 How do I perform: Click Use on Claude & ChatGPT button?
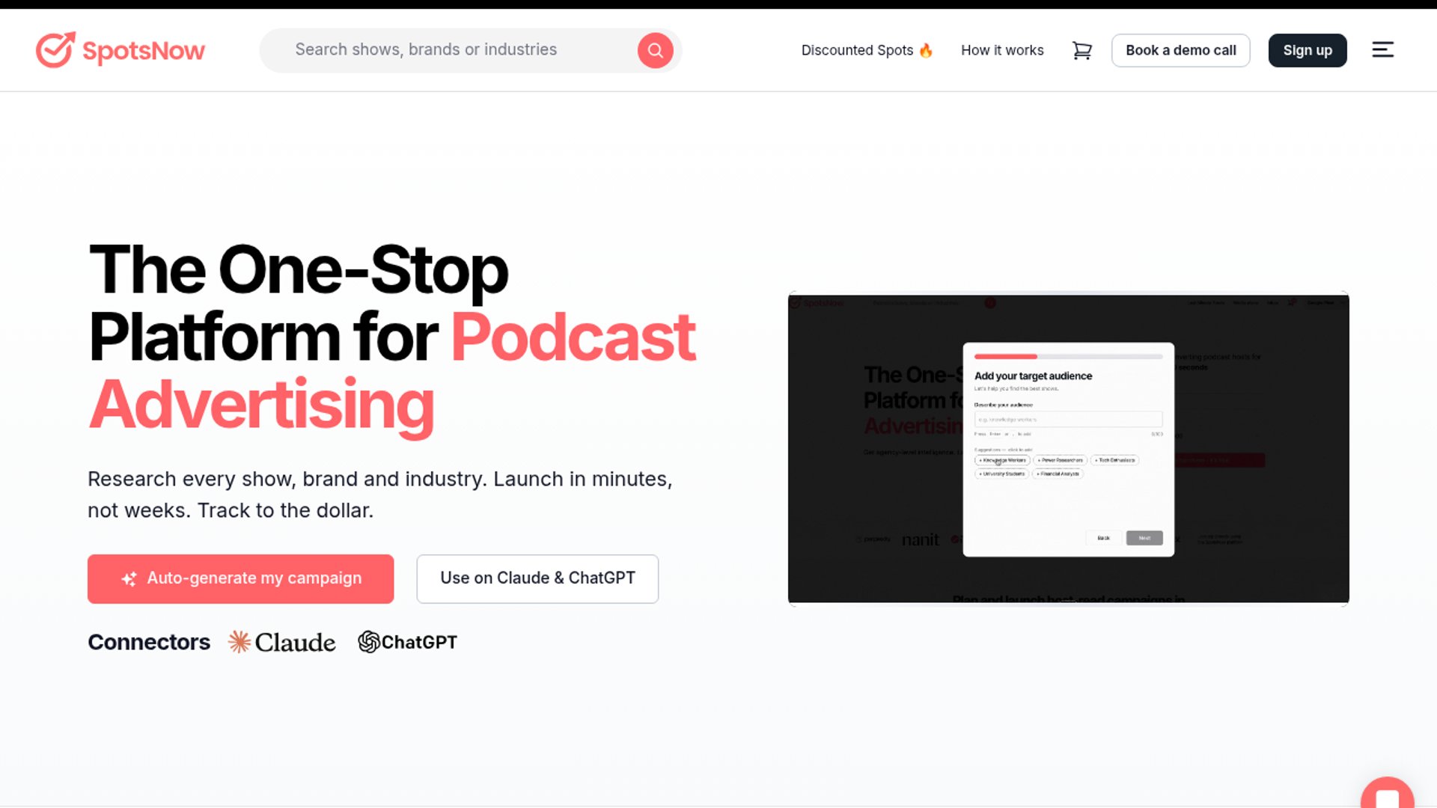point(537,578)
